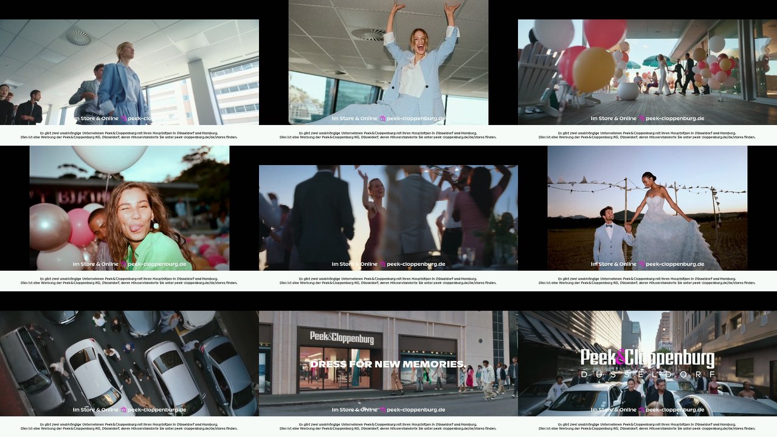This screenshot has height=437, width=777.
Task: Click the disclaimer text beneath the storefront frame
Action: [388, 427]
